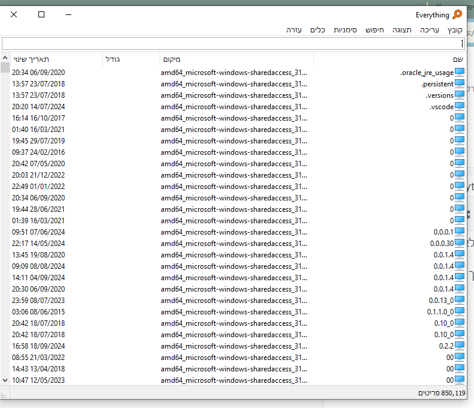Viewport: 474px width, 408px height.
Task: Focus the search text box
Action: pyautogui.click(x=233, y=44)
